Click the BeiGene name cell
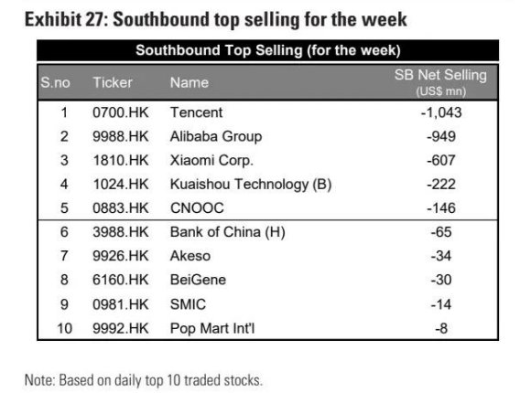The image size is (520, 393). [x=198, y=280]
